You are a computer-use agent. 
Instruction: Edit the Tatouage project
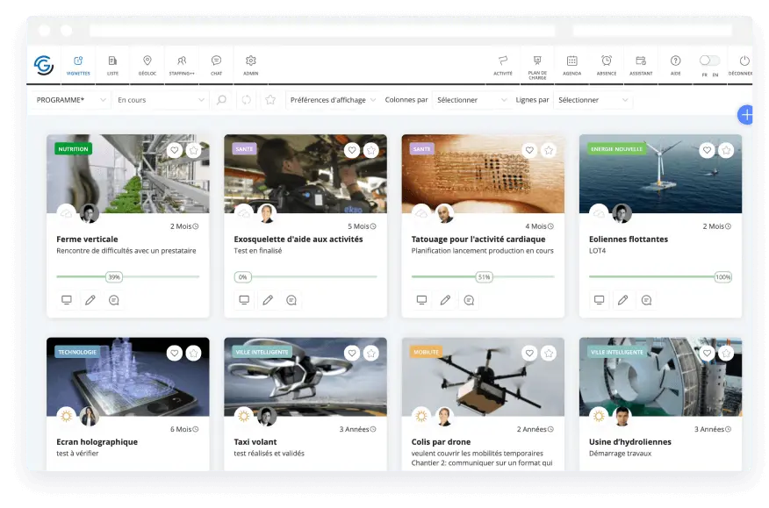[445, 299]
